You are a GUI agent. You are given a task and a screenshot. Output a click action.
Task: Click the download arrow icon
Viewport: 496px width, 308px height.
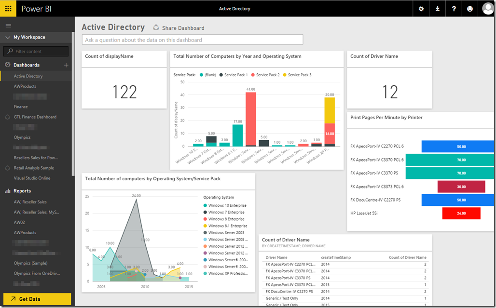coord(438,9)
